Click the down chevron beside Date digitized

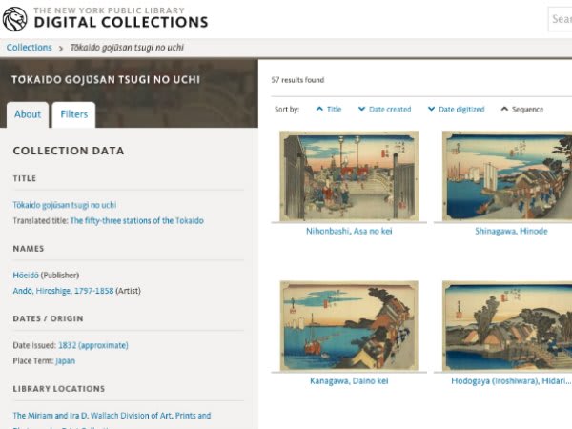pos(431,109)
